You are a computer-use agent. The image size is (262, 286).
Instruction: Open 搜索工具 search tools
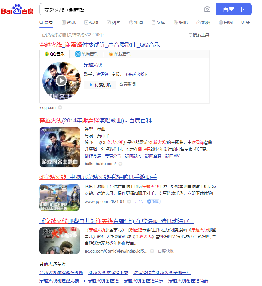[x=199, y=35]
